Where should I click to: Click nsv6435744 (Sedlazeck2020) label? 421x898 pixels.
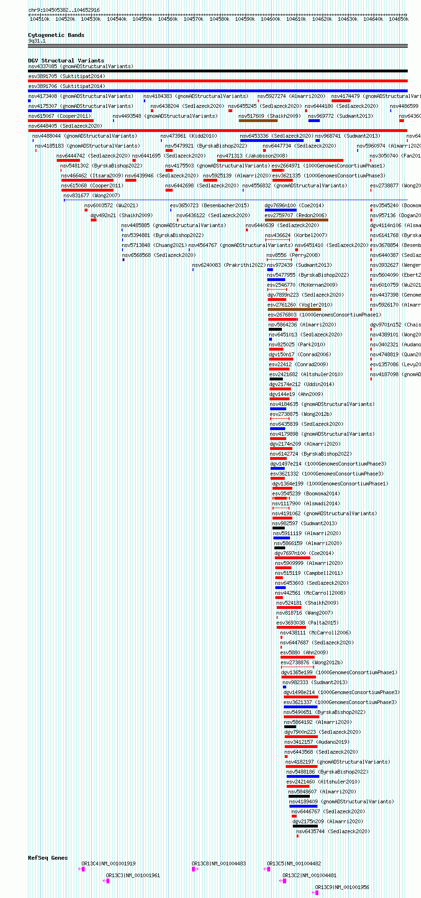(333, 831)
